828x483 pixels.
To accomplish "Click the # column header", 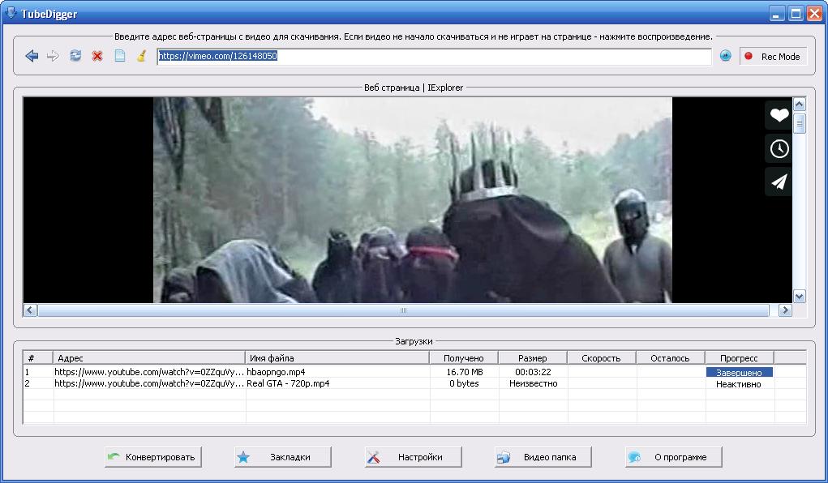I will pyautogui.click(x=38, y=358).
